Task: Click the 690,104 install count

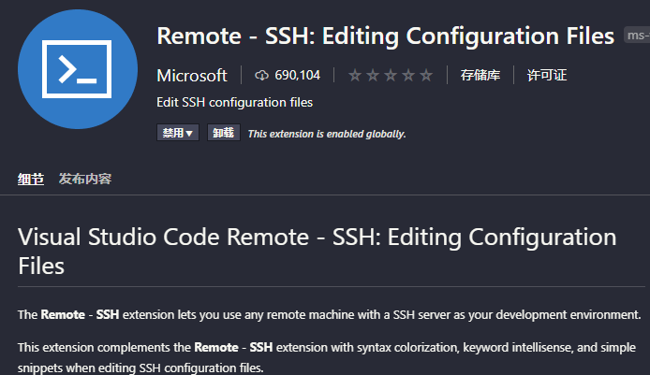Action: pyautogui.click(x=297, y=76)
